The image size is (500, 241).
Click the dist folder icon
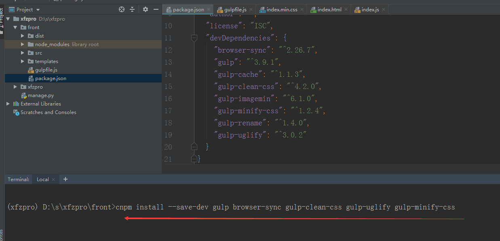31,36
